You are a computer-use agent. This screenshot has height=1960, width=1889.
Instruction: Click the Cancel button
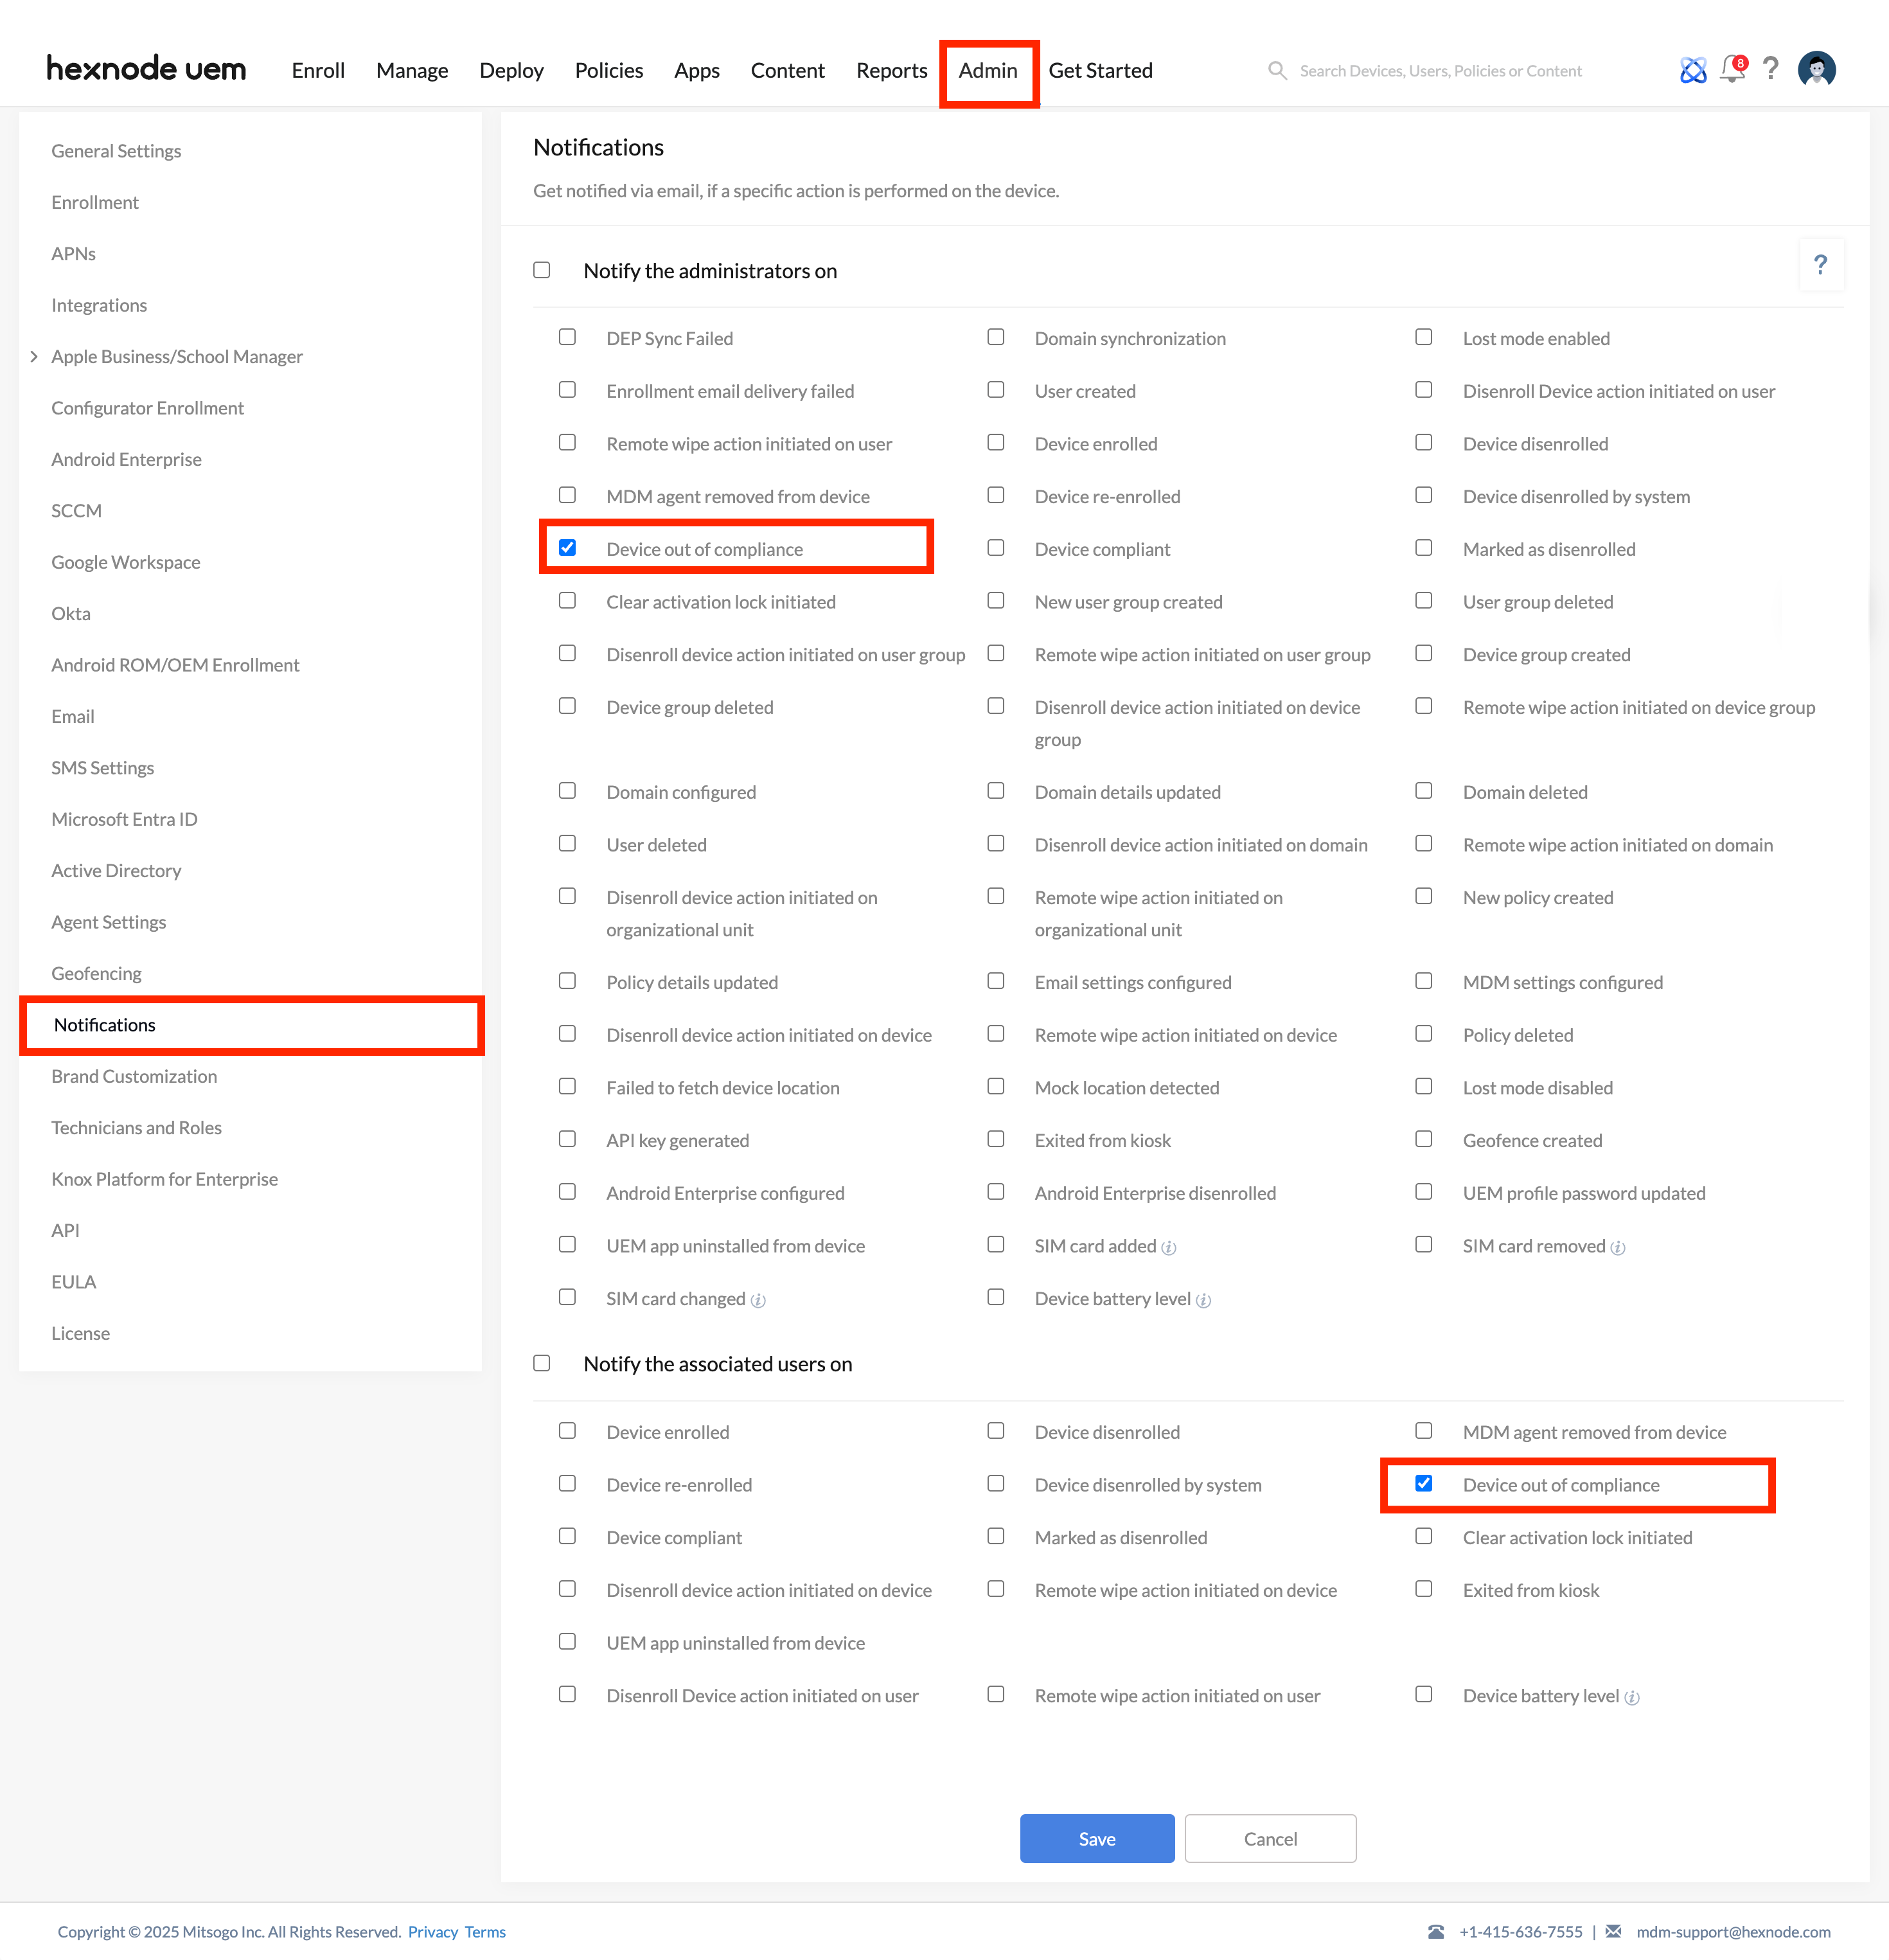tap(1270, 1838)
